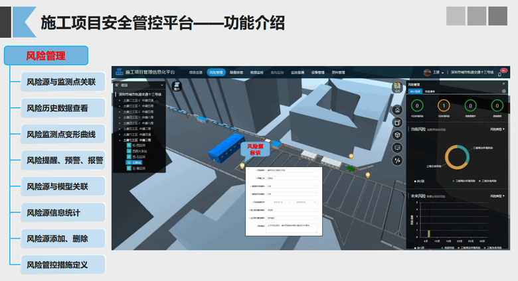Switch to 风险清单 tab

click(429, 91)
